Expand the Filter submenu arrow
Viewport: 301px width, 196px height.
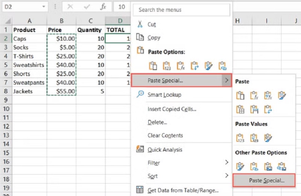[227, 163]
